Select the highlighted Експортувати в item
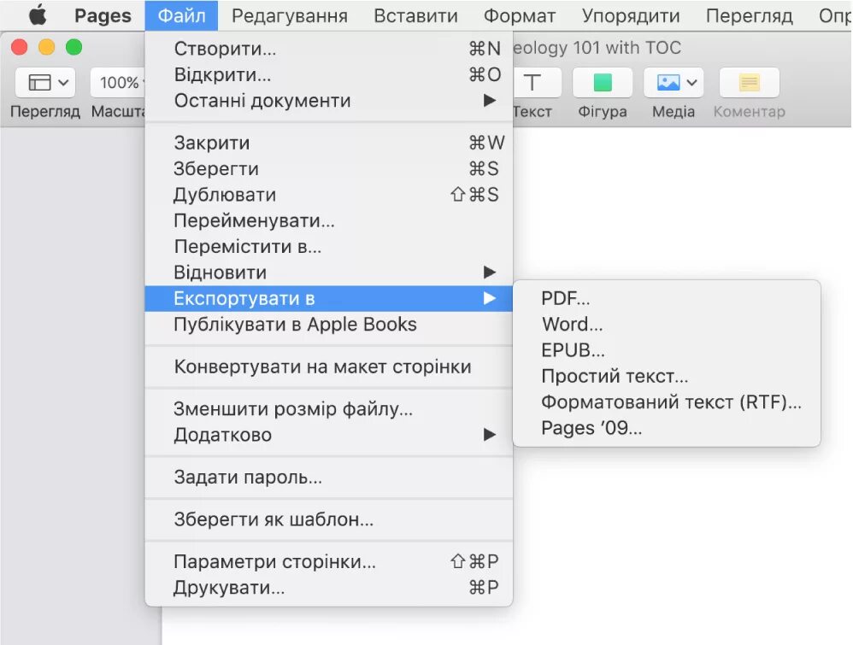Image resolution: width=853 pixels, height=645 pixels. (328, 298)
